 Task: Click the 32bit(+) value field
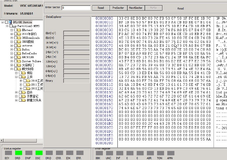pos(77,66)
